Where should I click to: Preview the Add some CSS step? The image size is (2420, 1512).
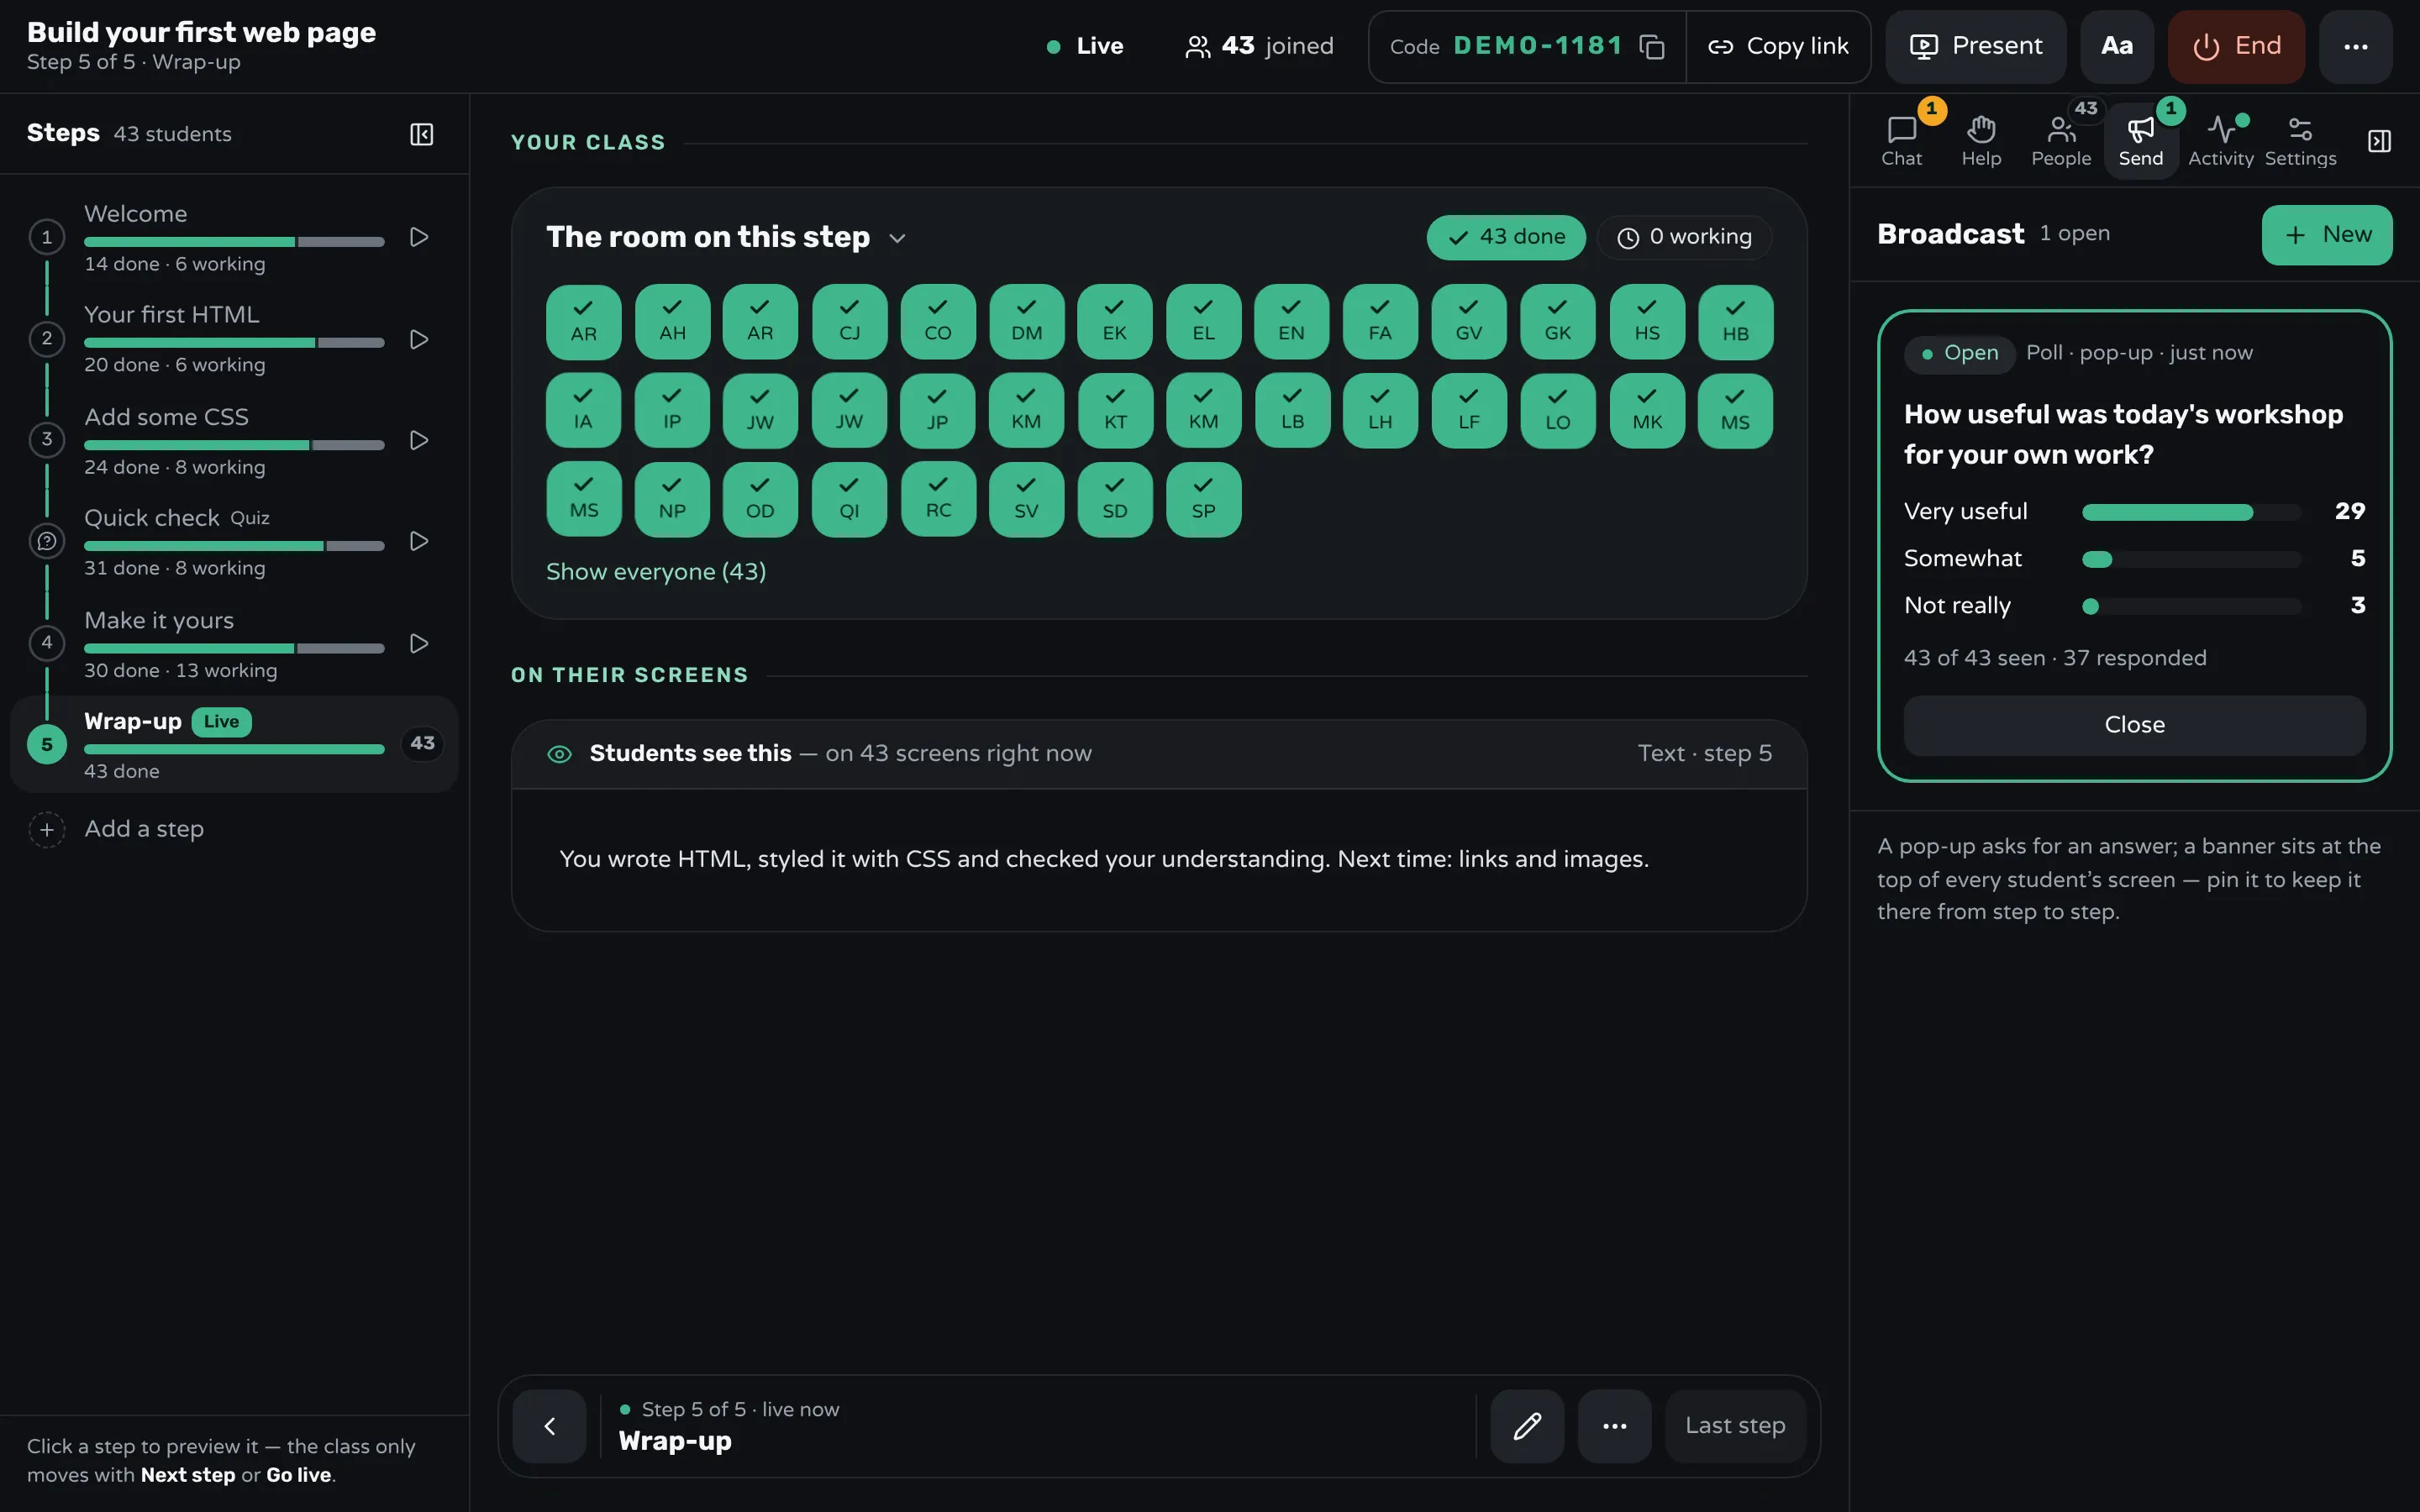coord(419,440)
